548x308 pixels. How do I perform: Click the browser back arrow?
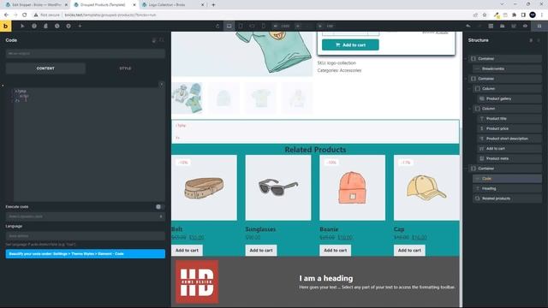pyautogui.click(x=6, y=15)
